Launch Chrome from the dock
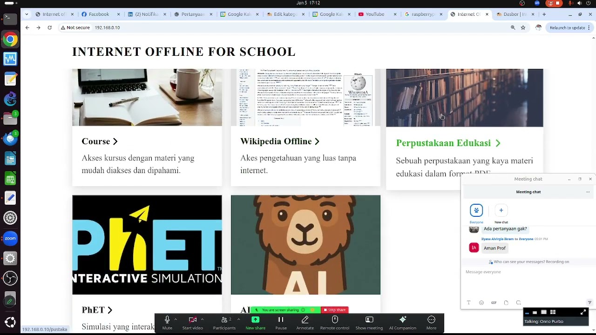 coord(10,39)
